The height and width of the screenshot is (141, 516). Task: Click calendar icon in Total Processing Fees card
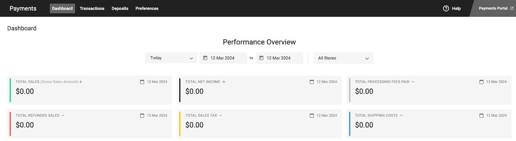pyautogui.click(x=481, y=82)
